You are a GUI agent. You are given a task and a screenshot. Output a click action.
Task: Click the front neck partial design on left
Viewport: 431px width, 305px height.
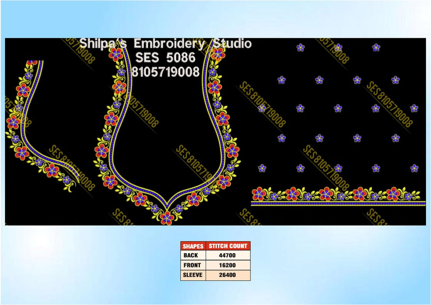tap(43, 126)
